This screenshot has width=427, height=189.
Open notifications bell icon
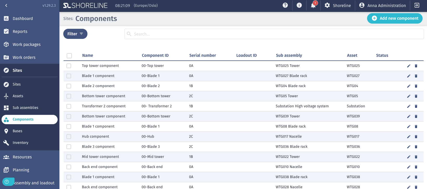click(313, 5)
